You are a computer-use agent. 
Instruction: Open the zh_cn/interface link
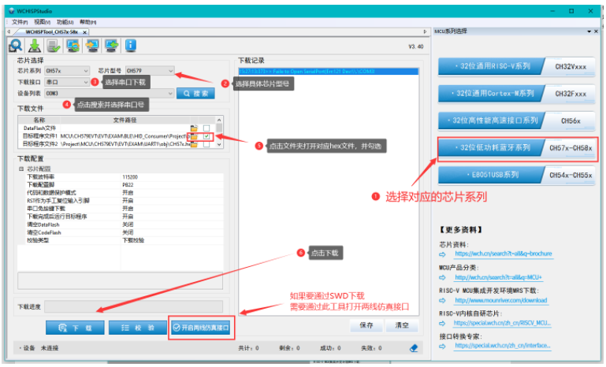tap(503, 346)
